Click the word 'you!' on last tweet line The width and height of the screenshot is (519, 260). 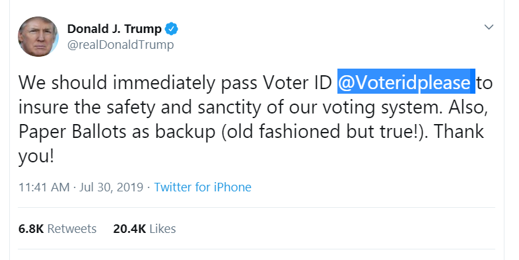(36, 157)
